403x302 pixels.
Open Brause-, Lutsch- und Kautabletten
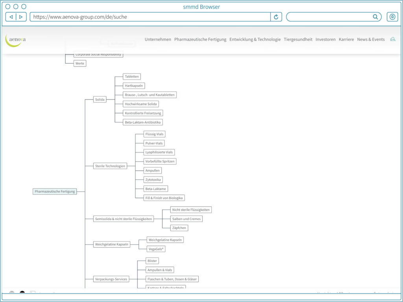[150, 95]
